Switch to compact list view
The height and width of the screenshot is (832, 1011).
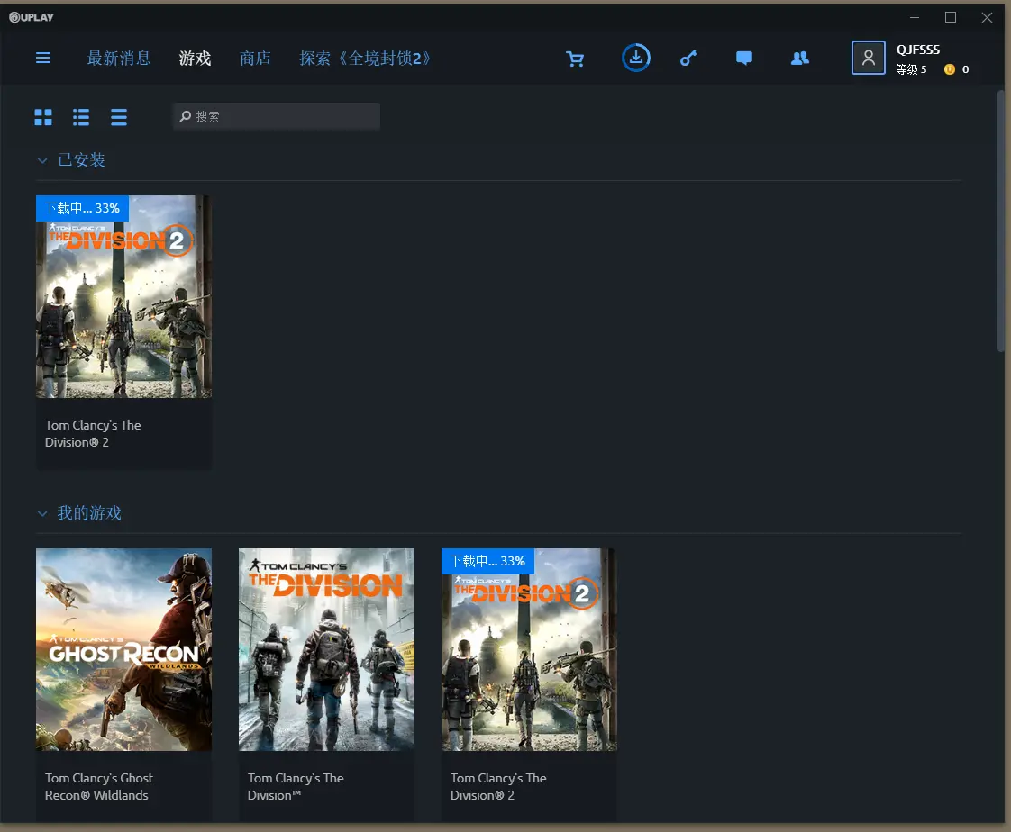[119, 117]
